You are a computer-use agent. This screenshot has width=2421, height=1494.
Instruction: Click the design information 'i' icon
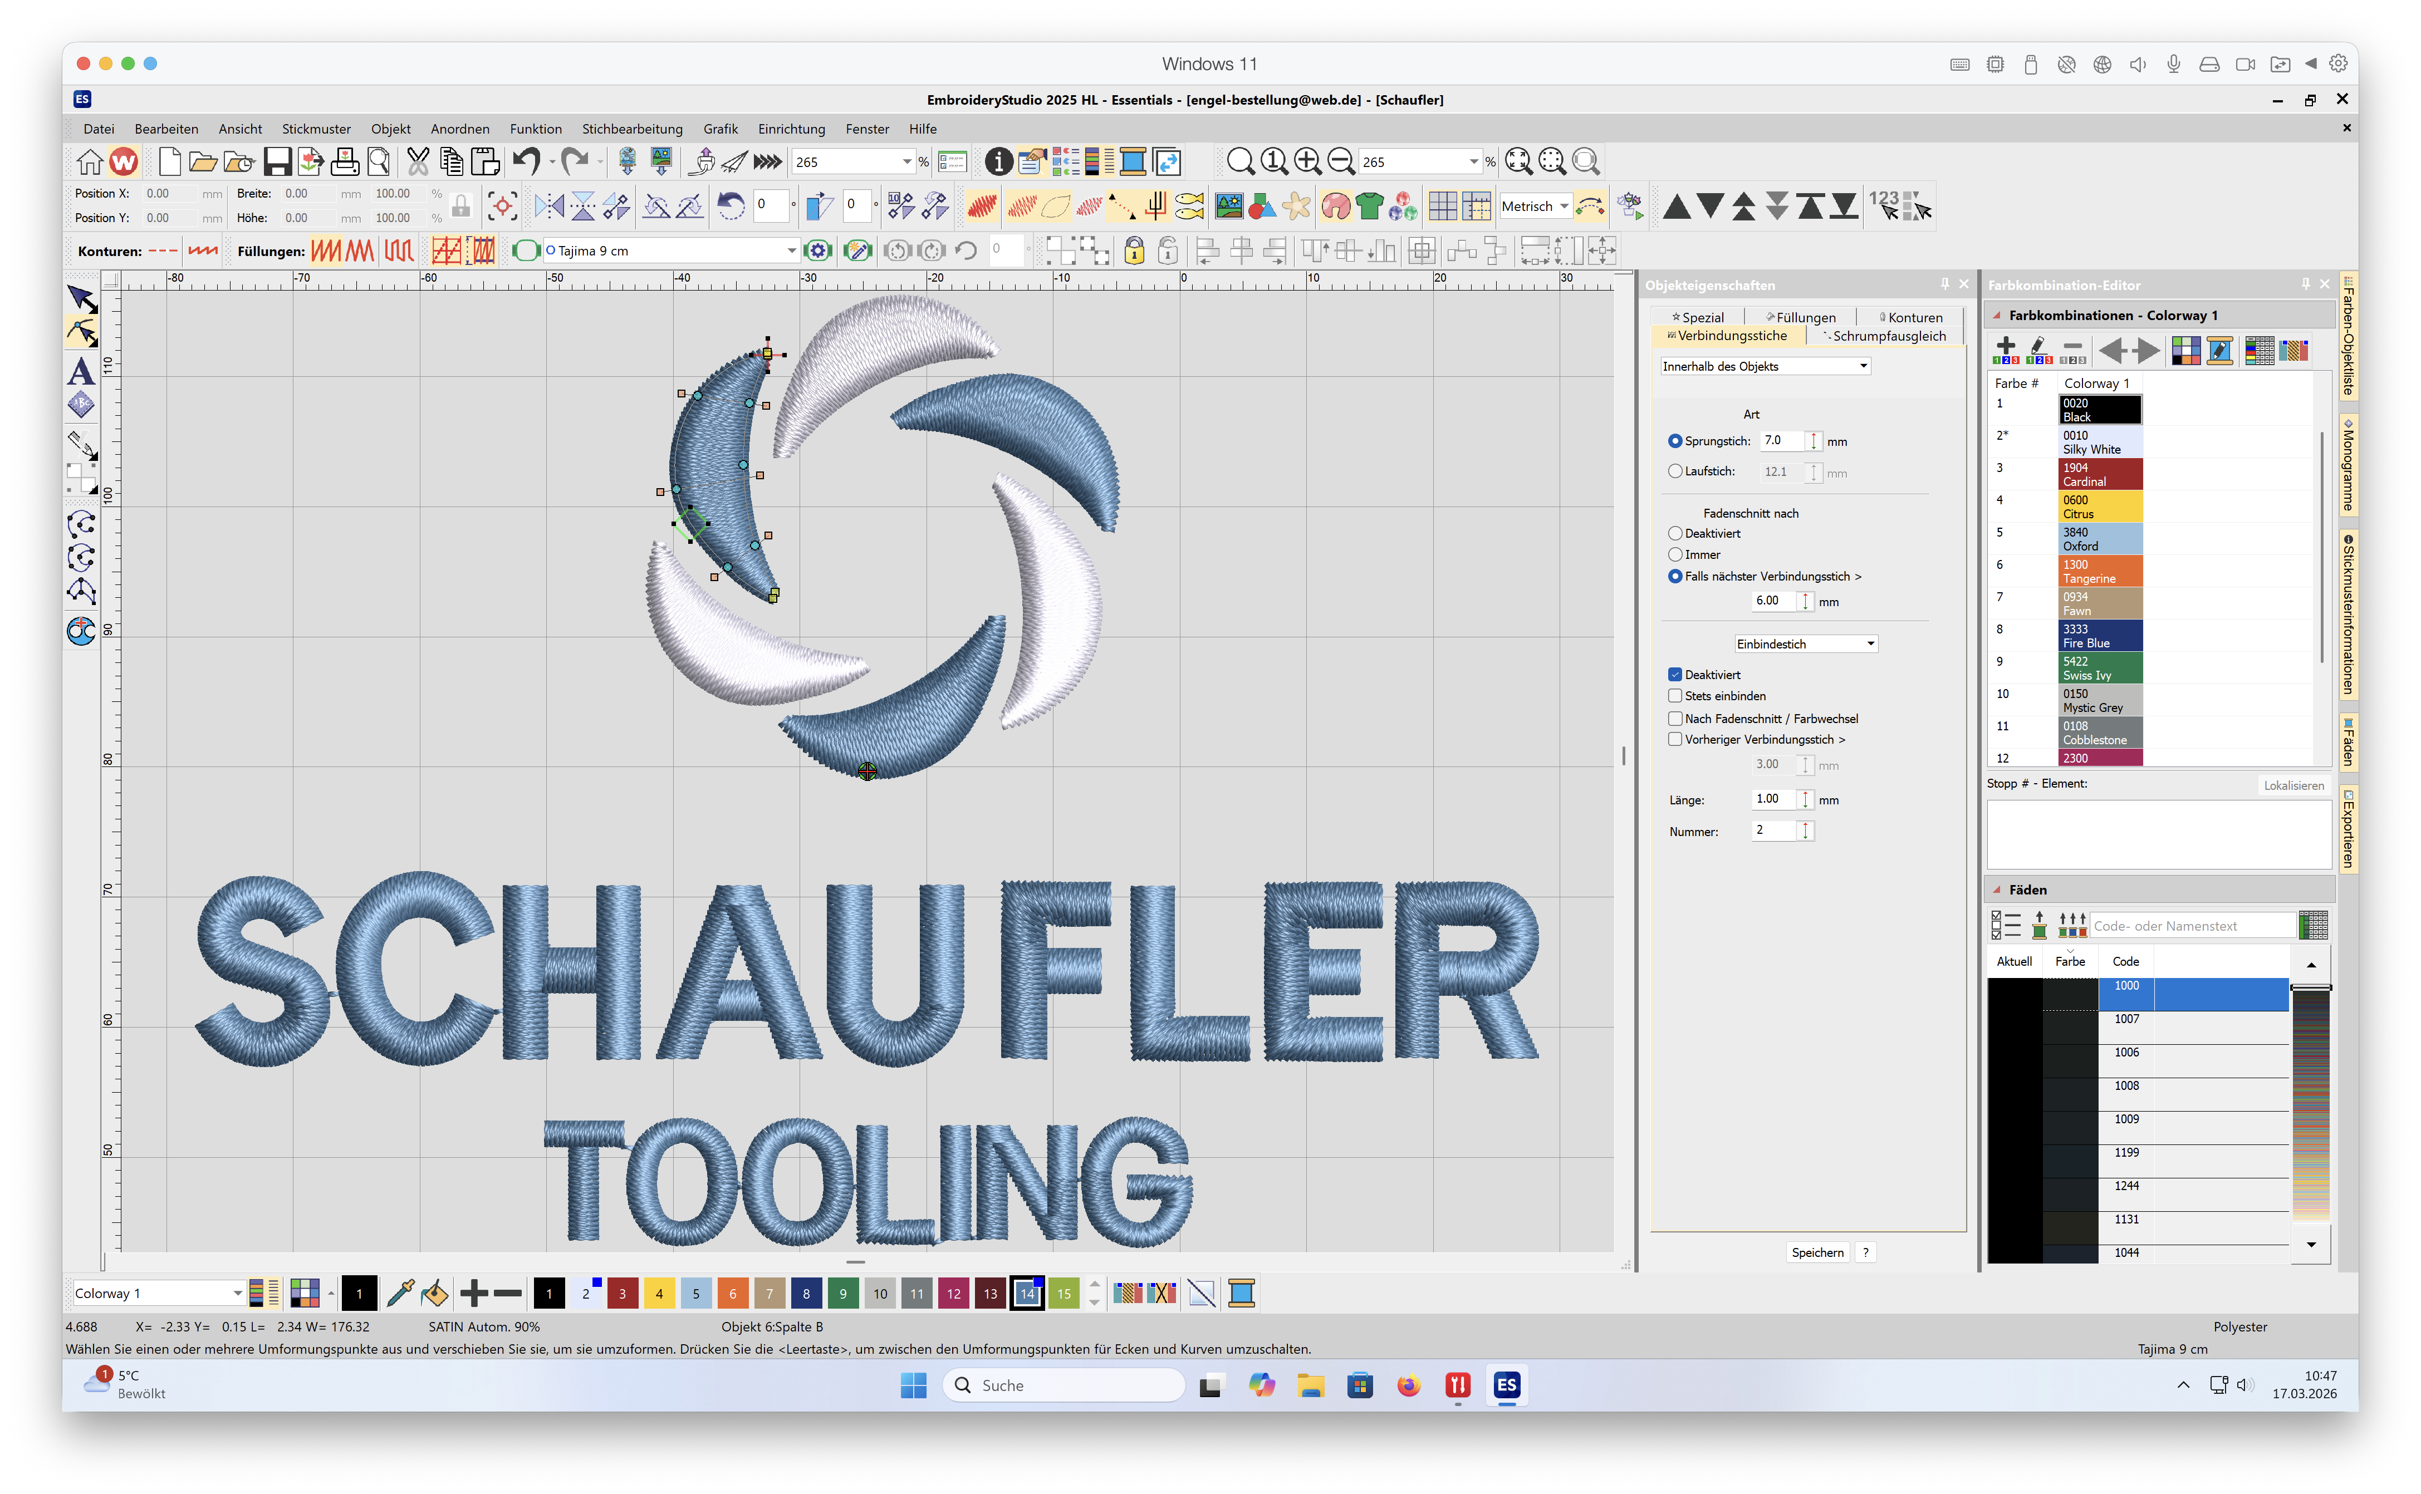pos(998,161)
